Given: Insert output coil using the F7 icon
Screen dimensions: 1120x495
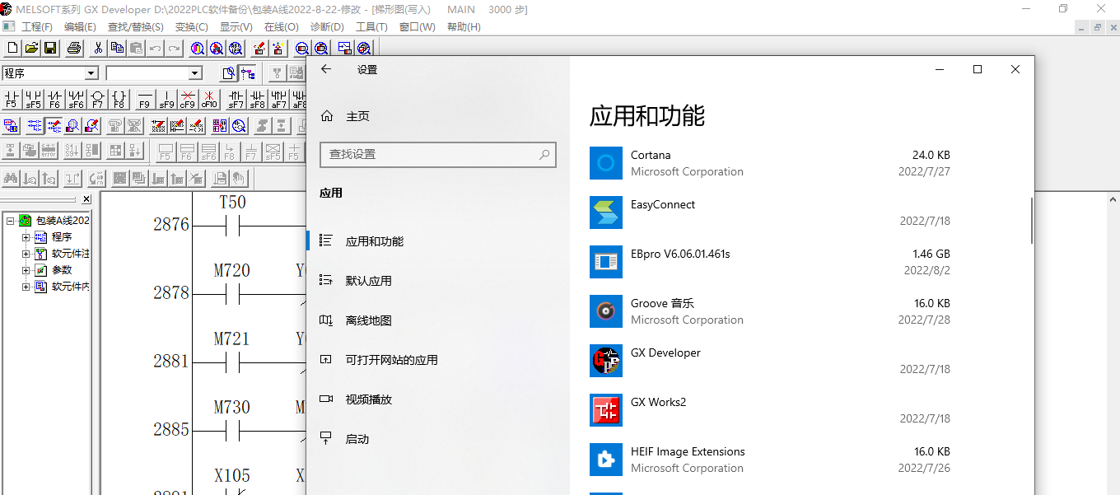Looking at the screenshot, I should (98, 100).
